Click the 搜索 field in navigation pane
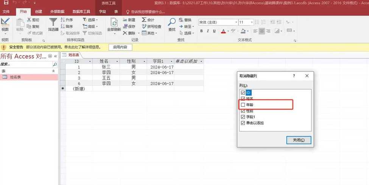This screenshot has width=369, height=185. coord(26,64)
